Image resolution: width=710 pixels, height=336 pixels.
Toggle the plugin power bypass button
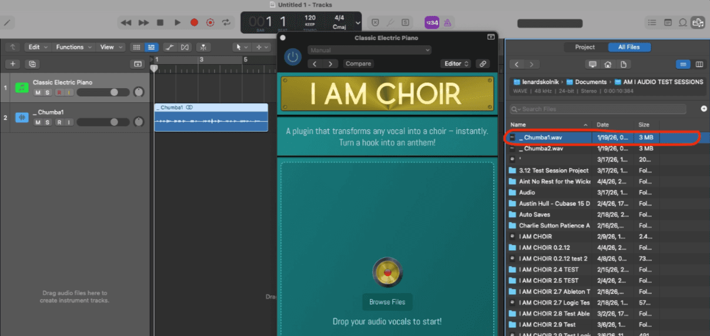pos(293,57)
